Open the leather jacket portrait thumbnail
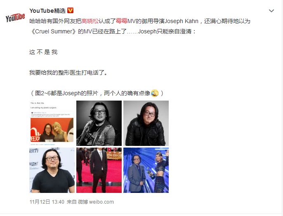 point(146,123)
